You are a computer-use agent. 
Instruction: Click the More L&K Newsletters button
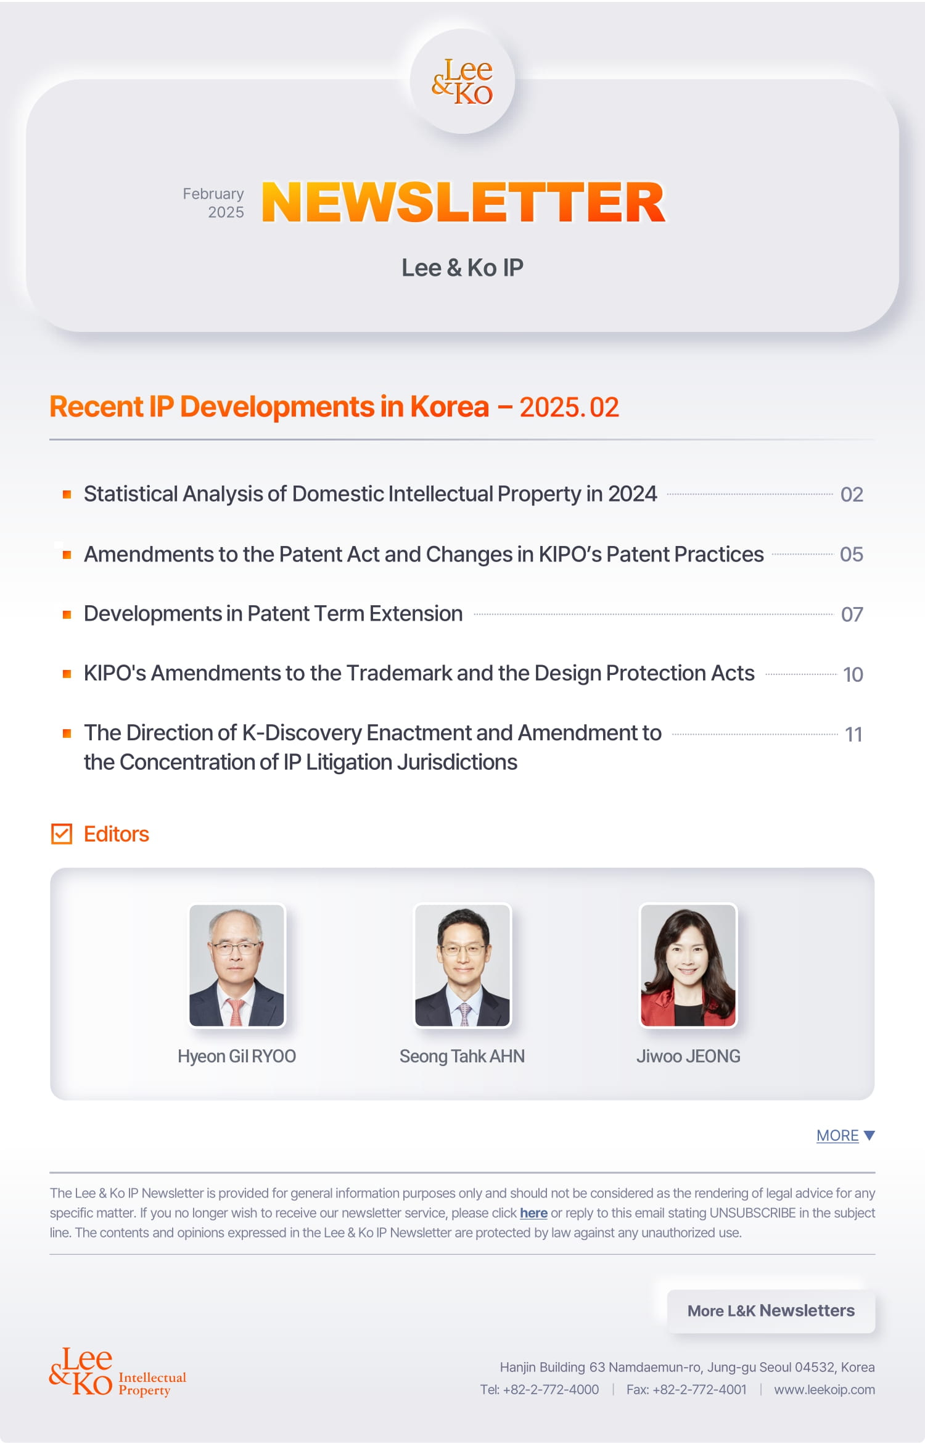click(771, 1310)
